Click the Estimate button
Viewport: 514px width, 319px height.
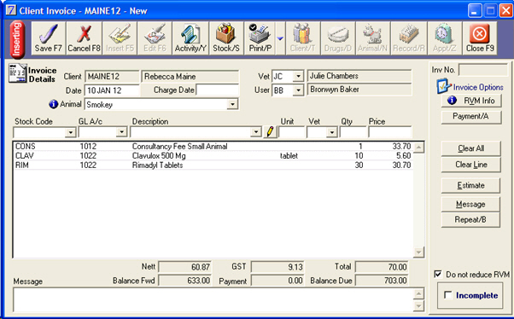[x=470, y=185]
